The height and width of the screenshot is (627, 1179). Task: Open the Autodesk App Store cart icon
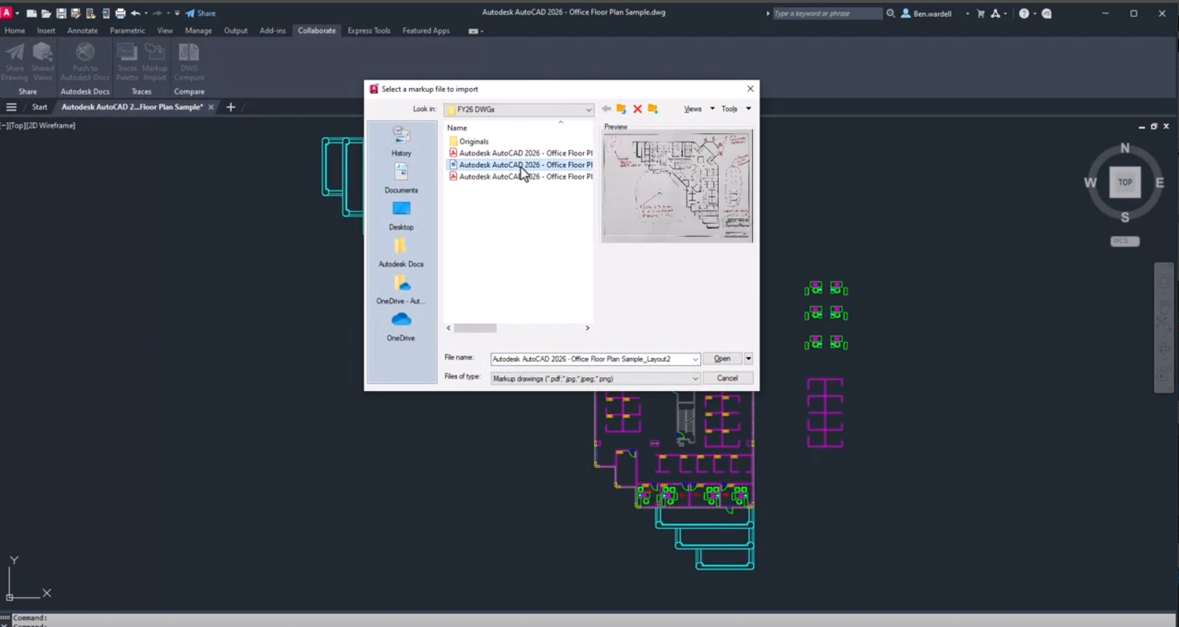[981, 13]
